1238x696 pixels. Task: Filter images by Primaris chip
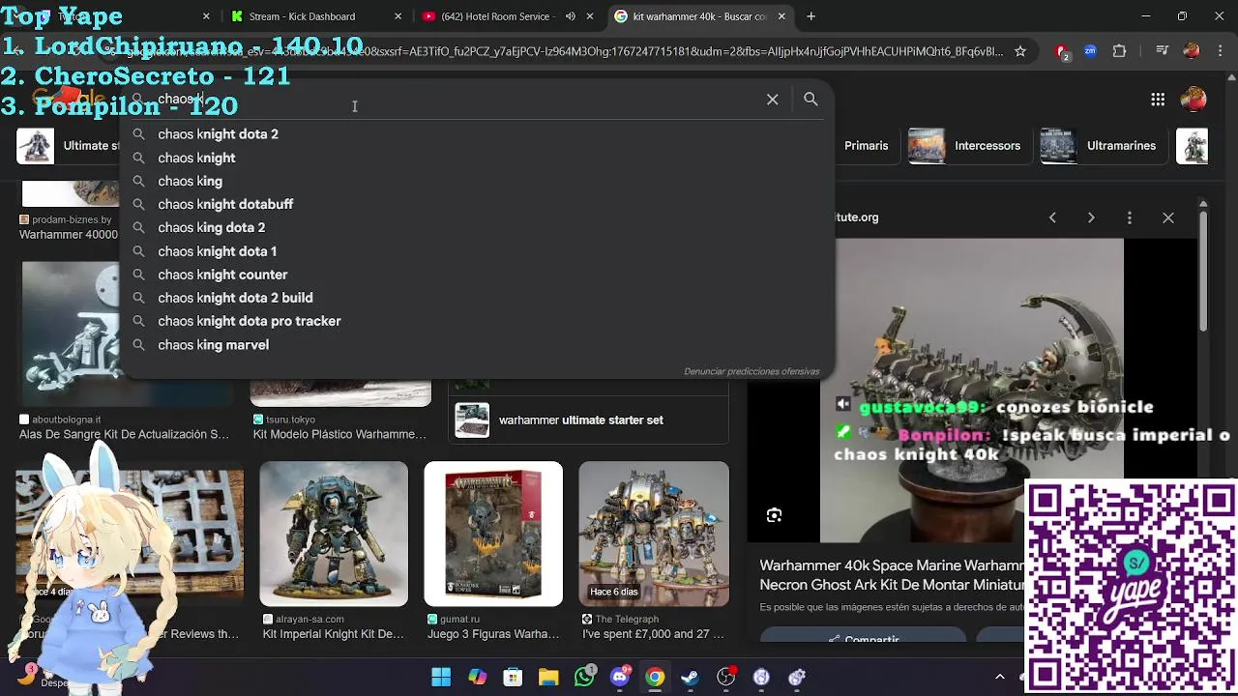coord(866,146)
